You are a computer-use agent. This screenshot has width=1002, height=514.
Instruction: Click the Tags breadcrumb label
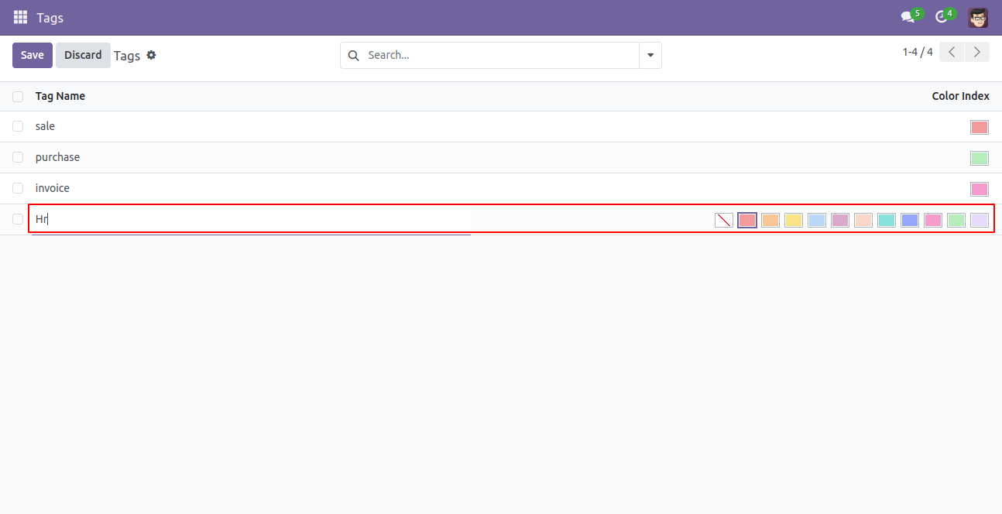tap(127, 56)
